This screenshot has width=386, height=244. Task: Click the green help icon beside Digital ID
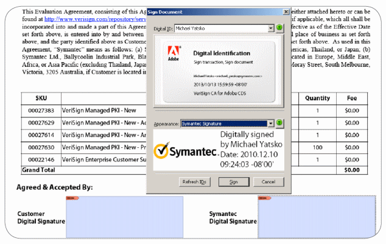click(279, 27)
